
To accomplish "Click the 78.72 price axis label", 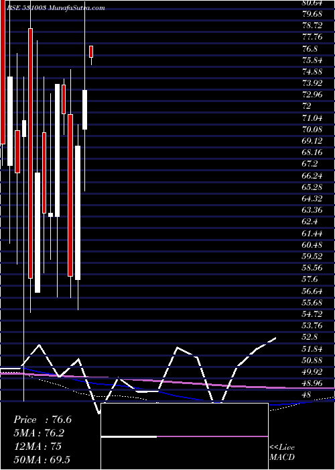I will pos(313,26).
